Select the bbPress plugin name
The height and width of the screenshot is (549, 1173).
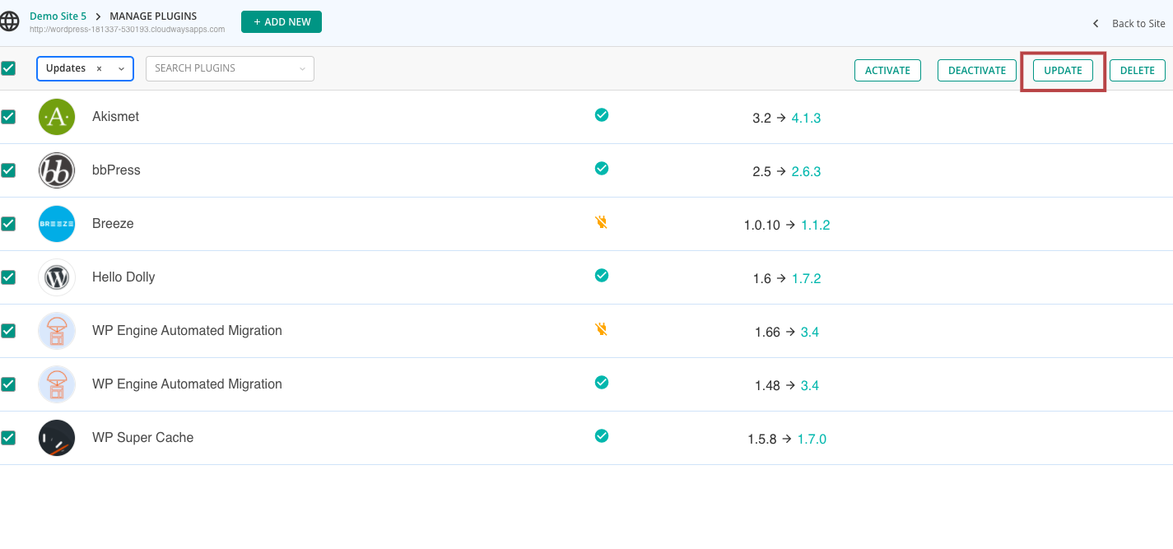pyautogui.click(x=116, y=170)
